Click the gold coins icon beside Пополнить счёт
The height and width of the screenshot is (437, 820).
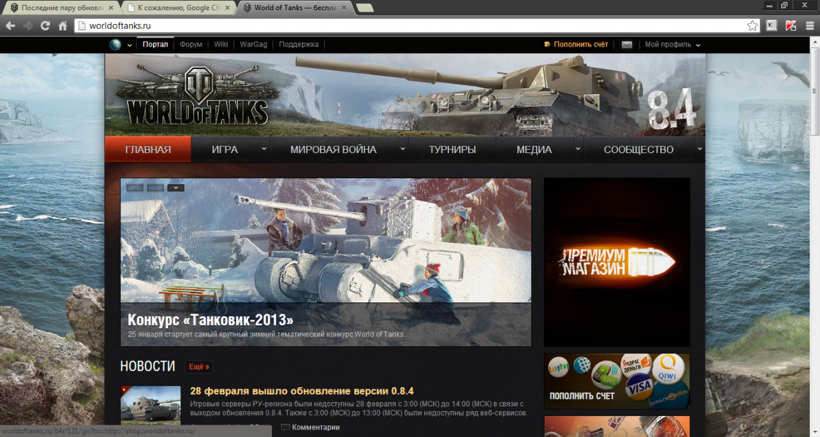(x=547, y=44)
